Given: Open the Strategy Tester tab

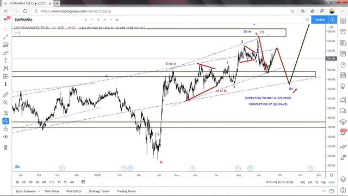Looking at the screenshot, I should pyautogui.click(x=99, y=191).
